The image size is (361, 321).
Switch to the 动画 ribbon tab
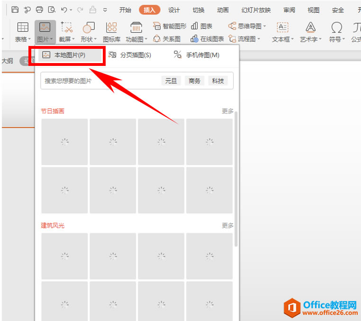223,10
